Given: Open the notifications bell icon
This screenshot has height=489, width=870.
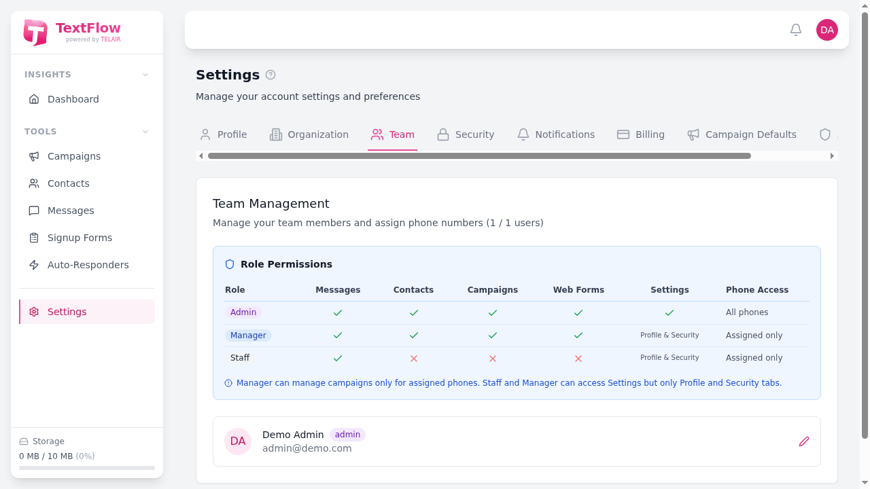Looking at the screenshot, I should coord(795,30).
